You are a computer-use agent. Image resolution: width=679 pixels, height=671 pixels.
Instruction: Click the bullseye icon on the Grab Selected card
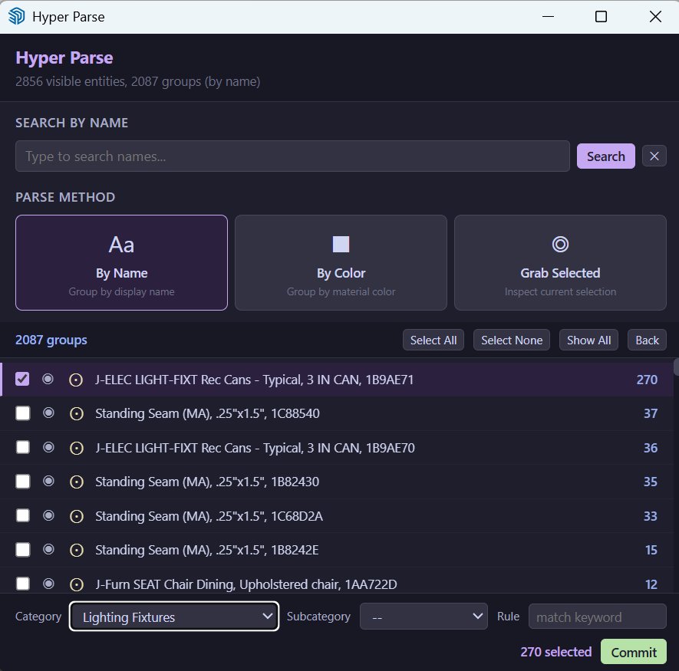pyautogui.click(x=560, y=243)
